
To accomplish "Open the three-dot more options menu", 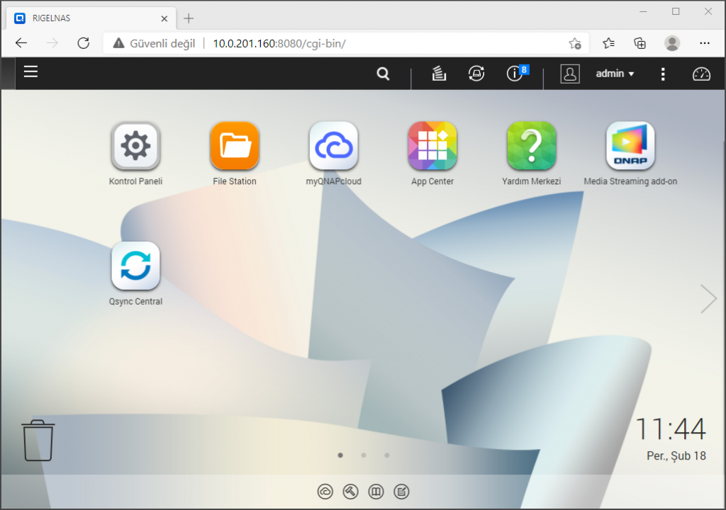I will coord(663,74).
